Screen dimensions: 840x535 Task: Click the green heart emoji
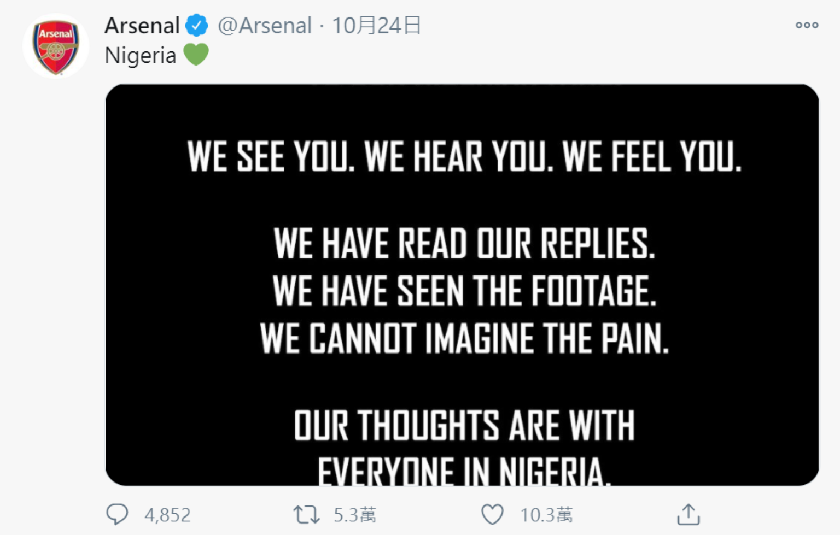pos(196,55)
